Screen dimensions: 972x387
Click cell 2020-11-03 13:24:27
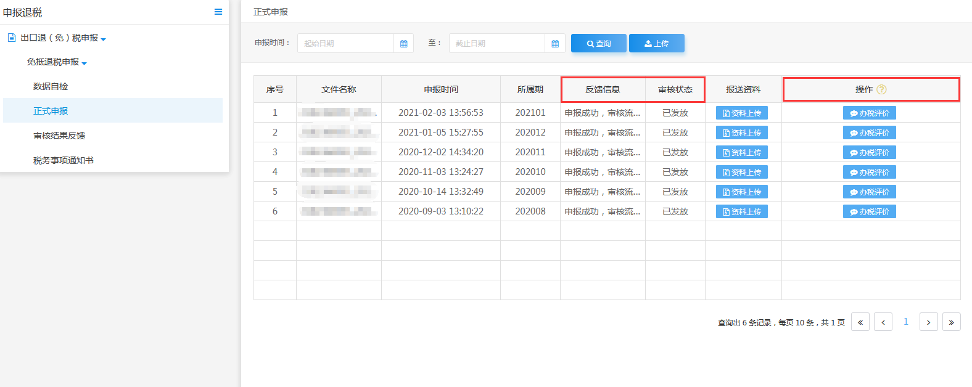(441, 172)
